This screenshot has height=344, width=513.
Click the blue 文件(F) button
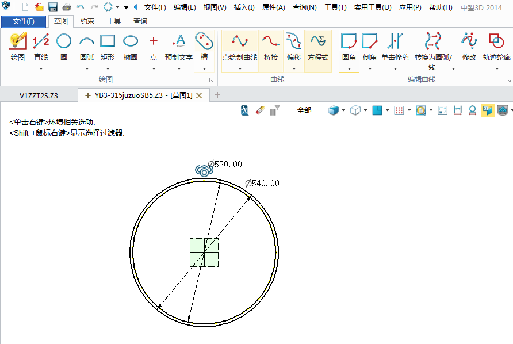[x=24, y=21]
